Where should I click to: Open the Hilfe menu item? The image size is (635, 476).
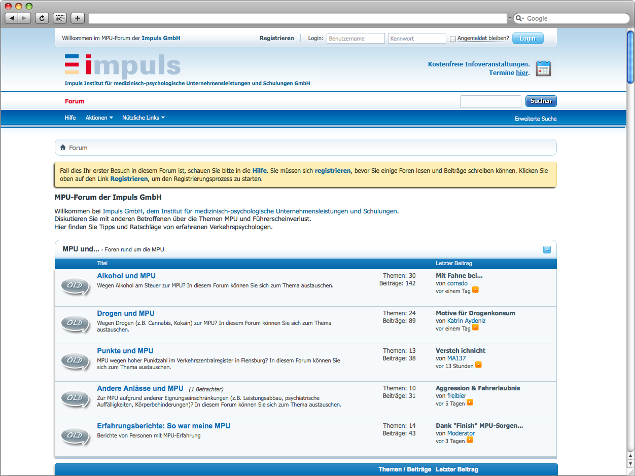(x=70, y=118)
